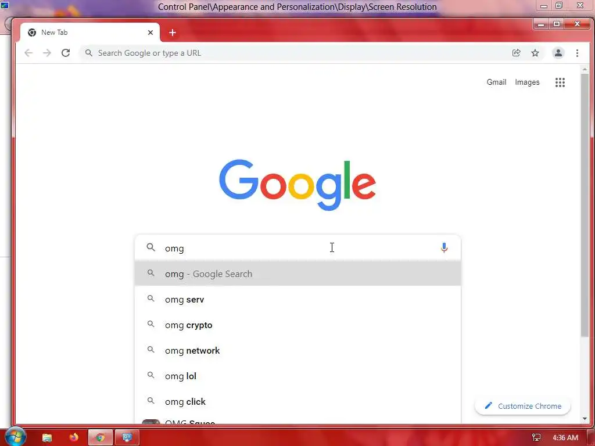Close the New Tab tab
The image size is (595, 446).
150,33
